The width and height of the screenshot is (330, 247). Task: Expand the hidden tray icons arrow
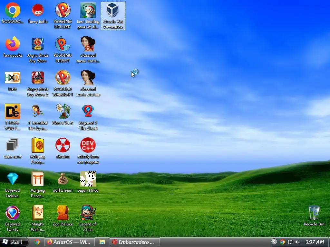pos(274,242)
